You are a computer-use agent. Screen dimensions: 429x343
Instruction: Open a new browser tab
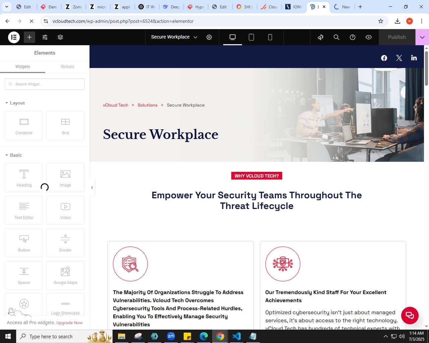360,7
